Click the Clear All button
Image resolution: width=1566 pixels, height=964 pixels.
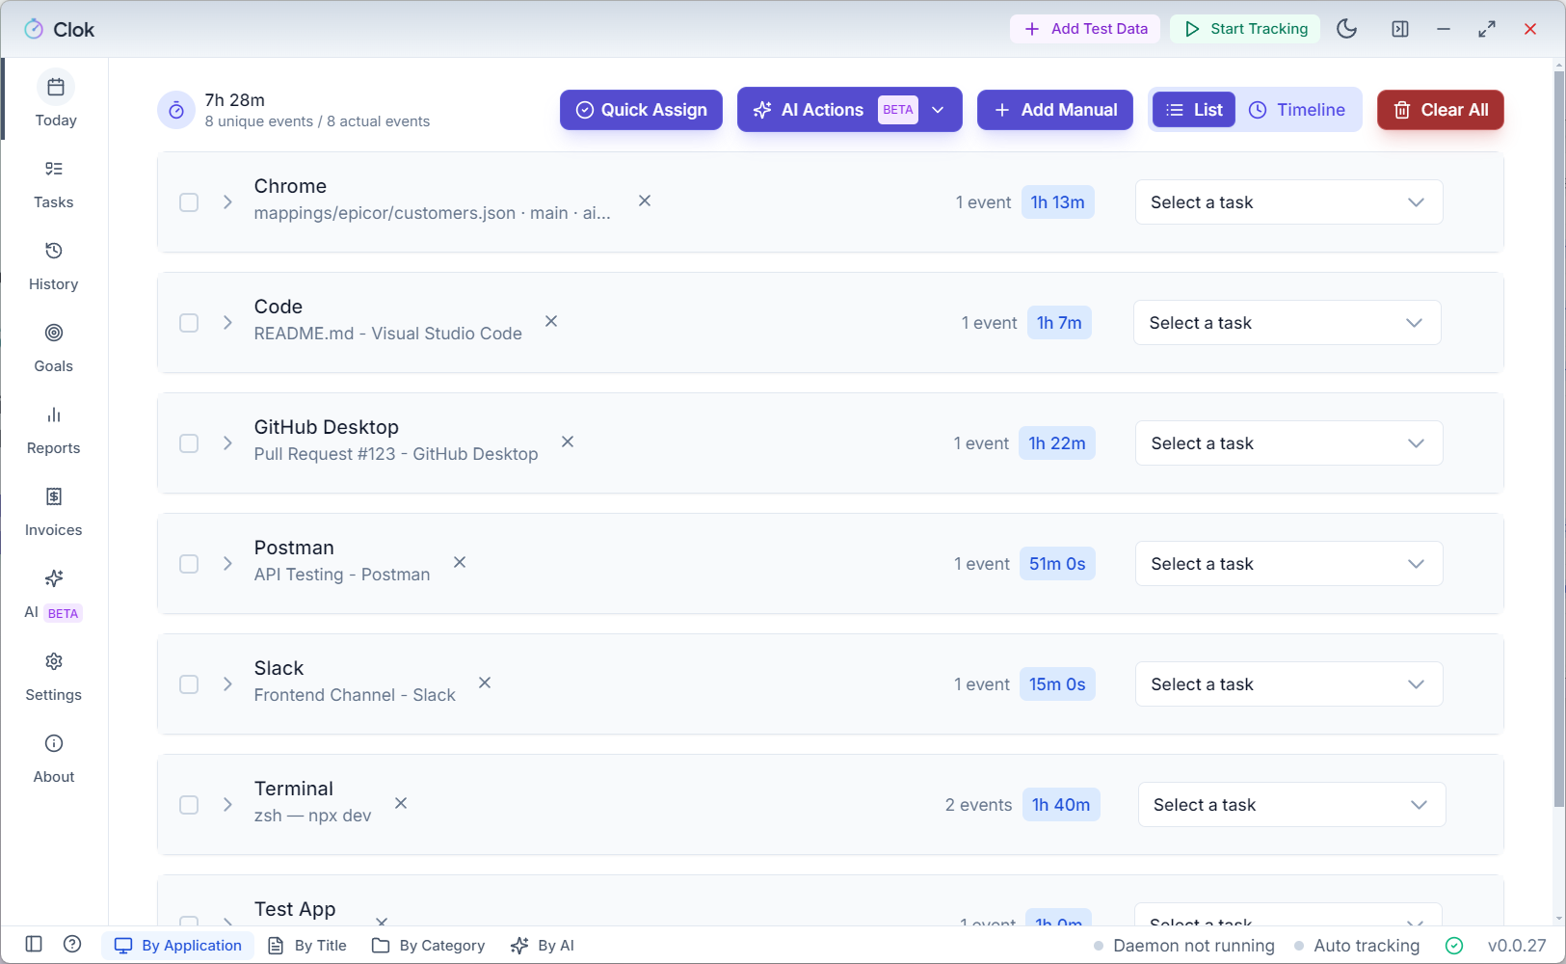point(1441,110)
